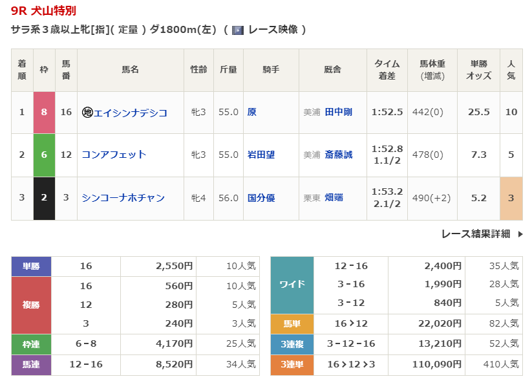The image size is (532, 381).
Task: Open trainer 田中剛 profile
Action: (x=338, y=112)
